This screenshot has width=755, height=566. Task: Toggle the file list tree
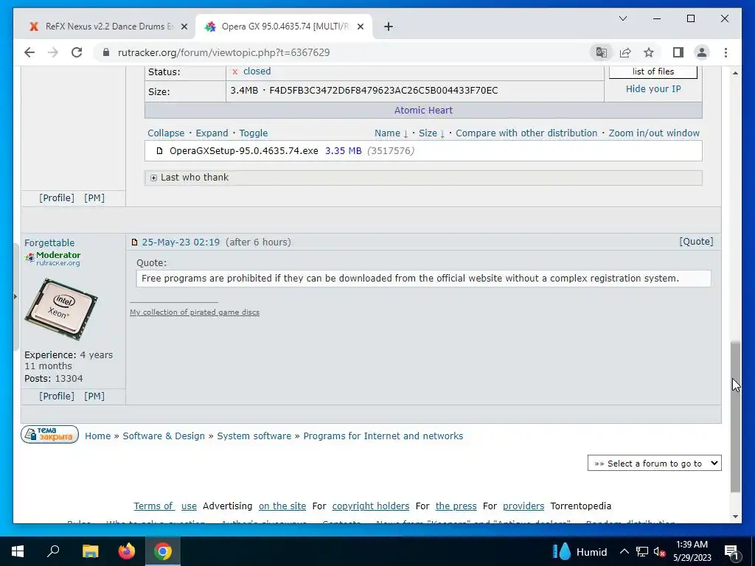(x=254, y=133)
